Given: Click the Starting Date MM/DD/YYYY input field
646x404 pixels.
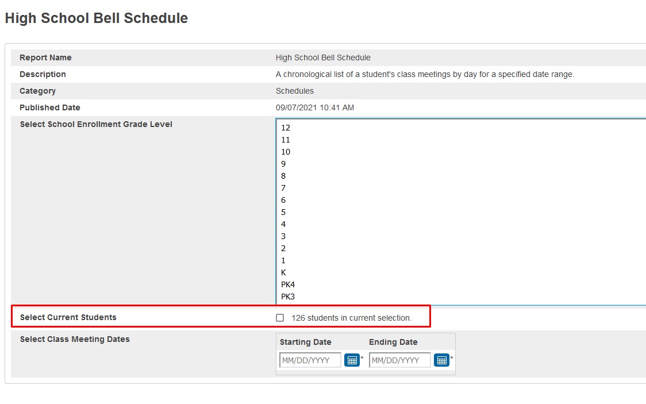Looking at the screenshot, I should point(309,360).
